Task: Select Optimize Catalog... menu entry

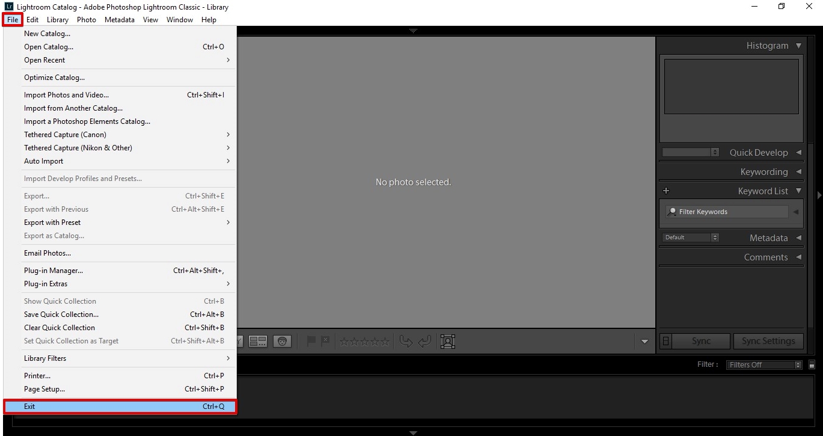Action: click(120, 78)
